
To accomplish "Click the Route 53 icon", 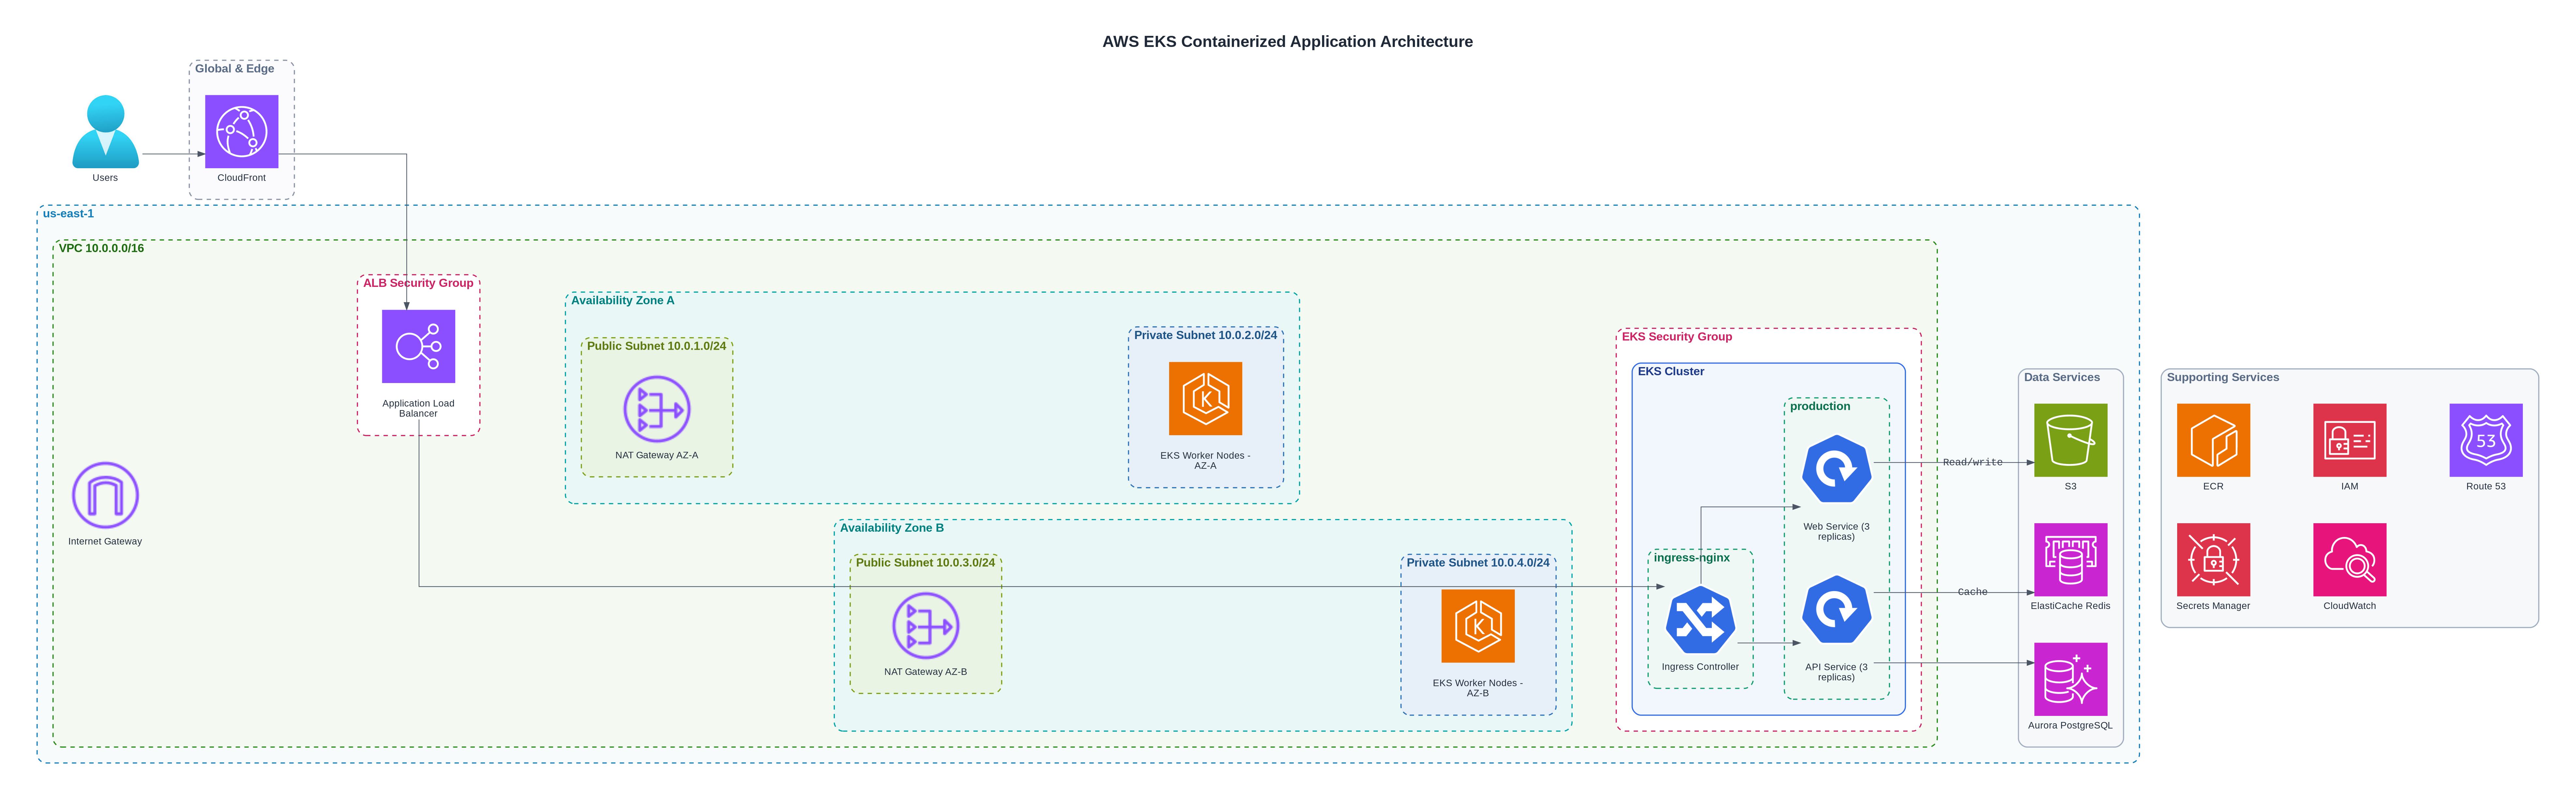I will (2486, 440).
